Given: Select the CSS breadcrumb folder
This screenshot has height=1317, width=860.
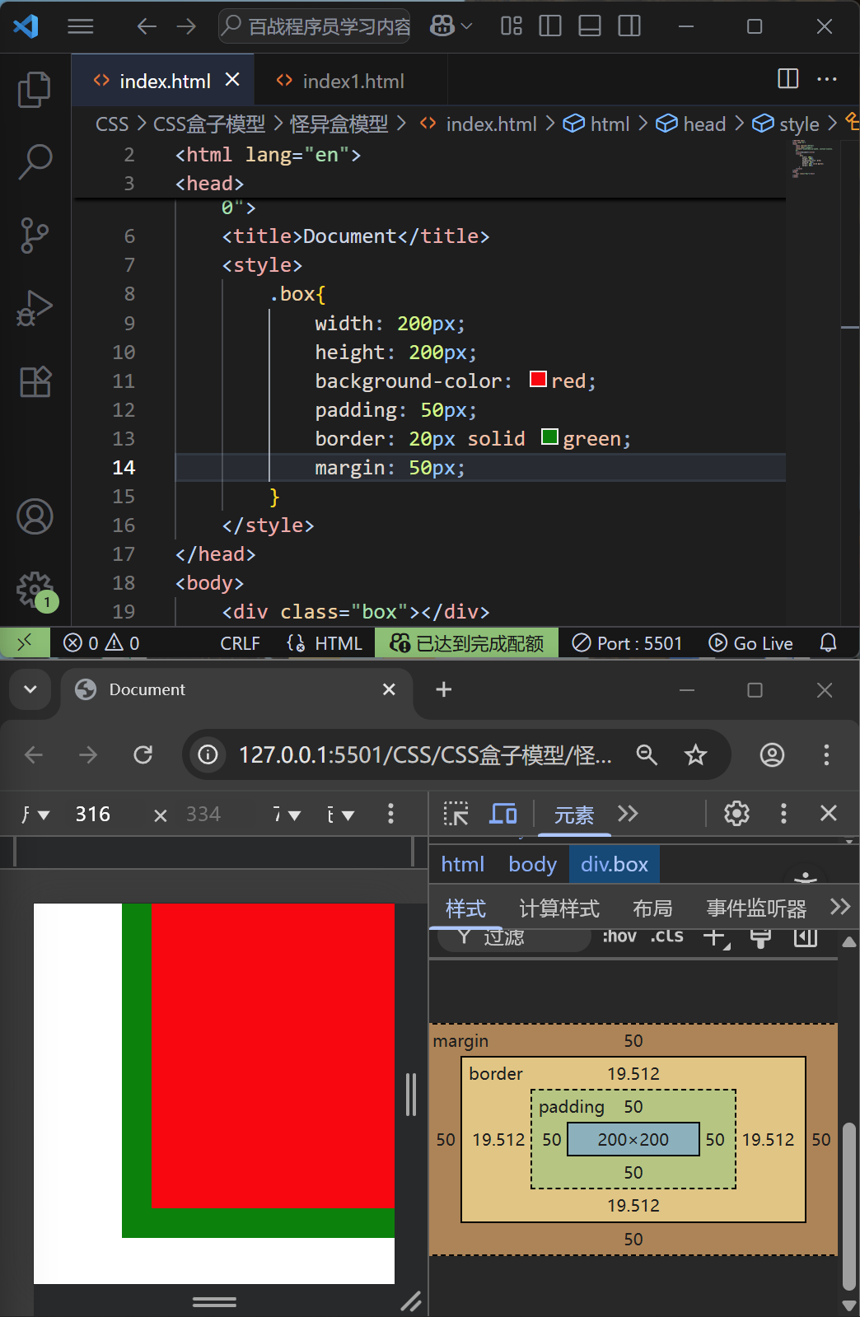Looking at the screenshot, I should point(112,124).
